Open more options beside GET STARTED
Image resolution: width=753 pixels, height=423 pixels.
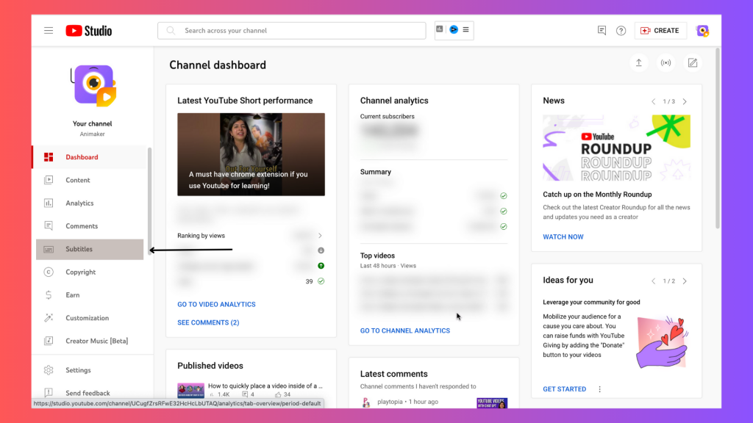click(x=600, y=389)
